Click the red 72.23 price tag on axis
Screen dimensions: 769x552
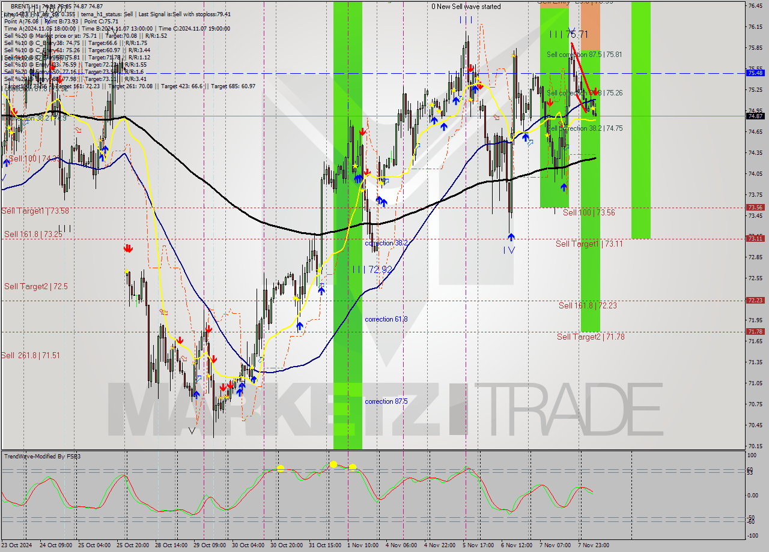(x=755, y=300)
